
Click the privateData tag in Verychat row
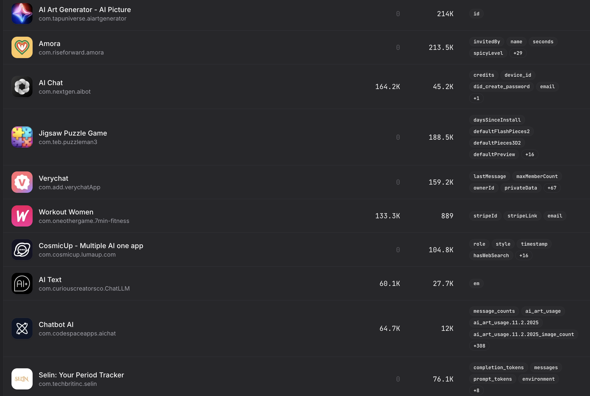click(x=520, y=188)
